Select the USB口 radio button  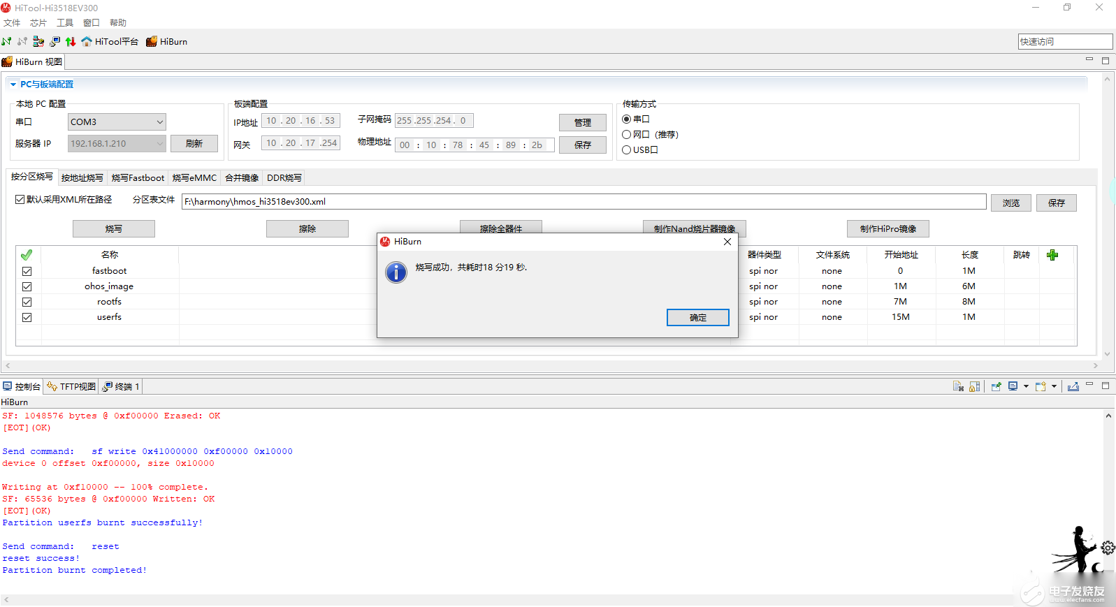(x=627, y=150)
